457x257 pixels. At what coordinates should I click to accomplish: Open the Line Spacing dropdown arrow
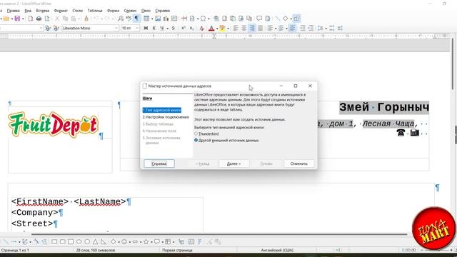[326, 29]
